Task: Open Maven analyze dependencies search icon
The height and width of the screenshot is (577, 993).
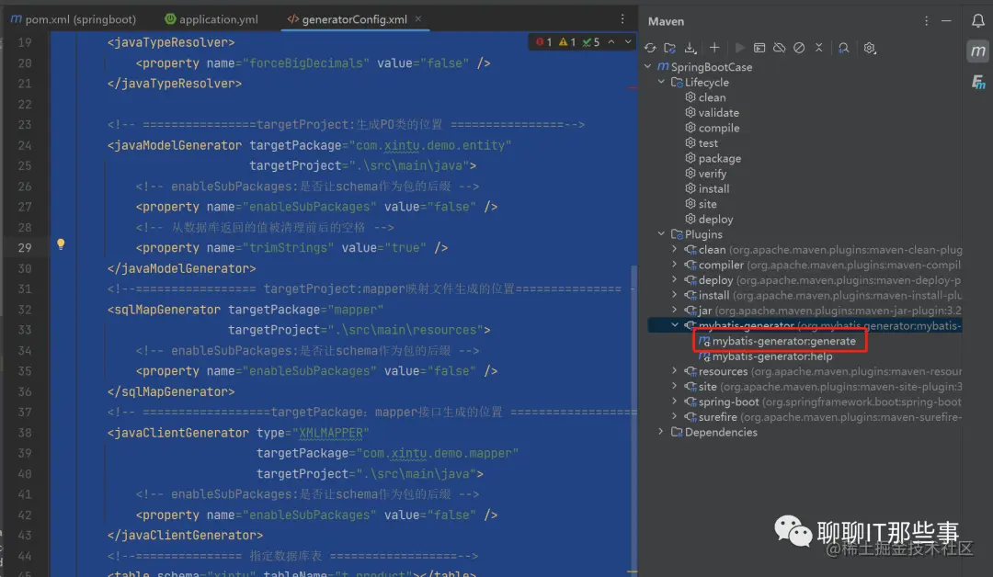Action: tap(843, 48)
